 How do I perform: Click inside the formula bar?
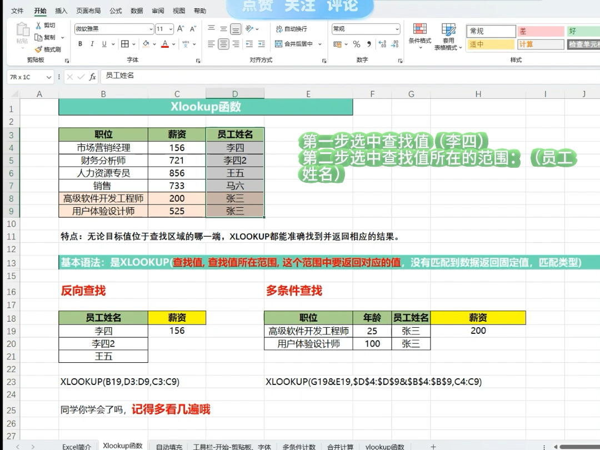pyautogui.click(x=167, y=77)
